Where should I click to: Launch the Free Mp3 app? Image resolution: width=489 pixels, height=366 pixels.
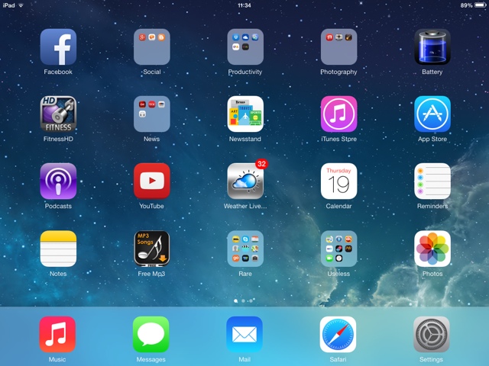(x=152, y=249)
